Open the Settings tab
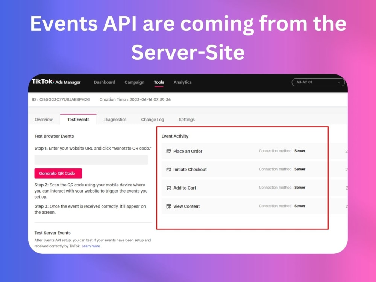Screen dimensions: 376x282 pos(186,120)
